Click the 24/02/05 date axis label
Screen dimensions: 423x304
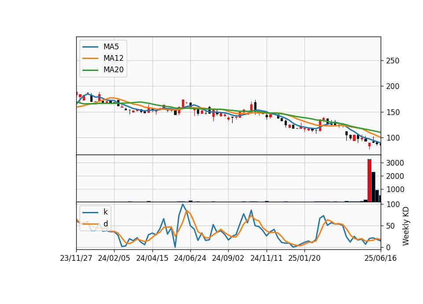(x=114, y=258)
